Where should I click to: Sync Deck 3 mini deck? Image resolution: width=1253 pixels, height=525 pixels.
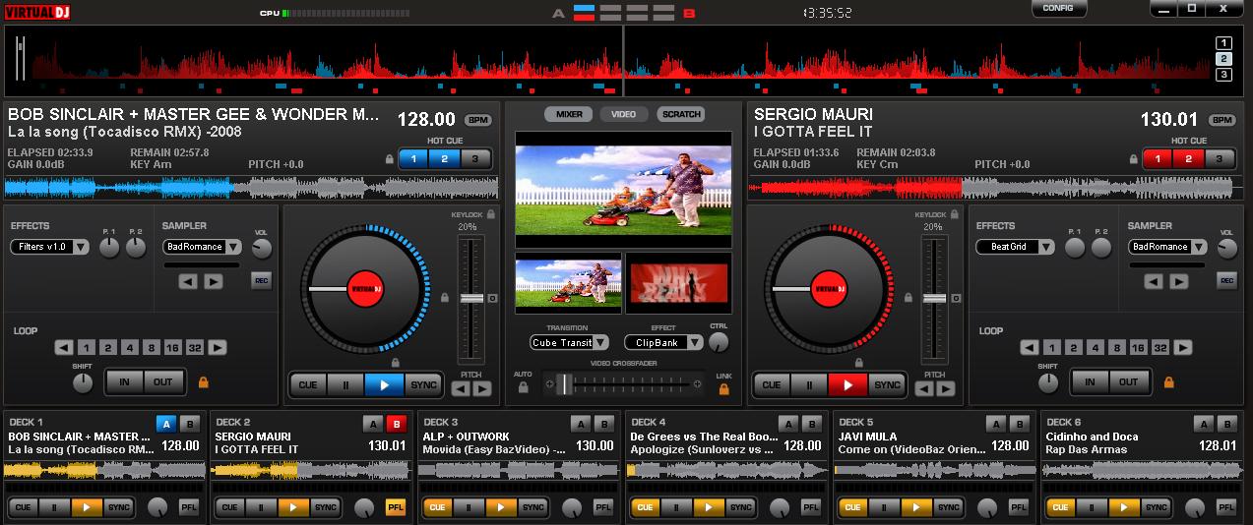(x=533, y=507)
